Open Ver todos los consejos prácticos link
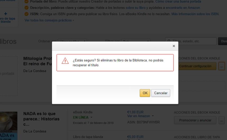Image resolution: width=227 pixels, height=140 pixels. (x=48, y=20)
